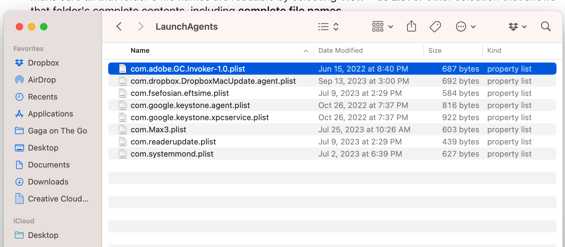Go back with the left chevron

pos(119,27)
